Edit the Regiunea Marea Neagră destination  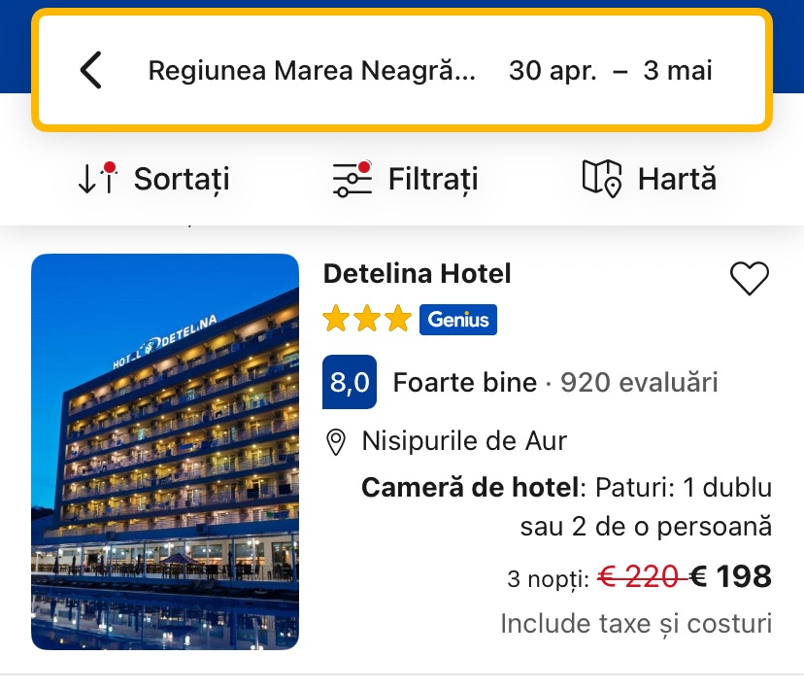coord(312,71)
